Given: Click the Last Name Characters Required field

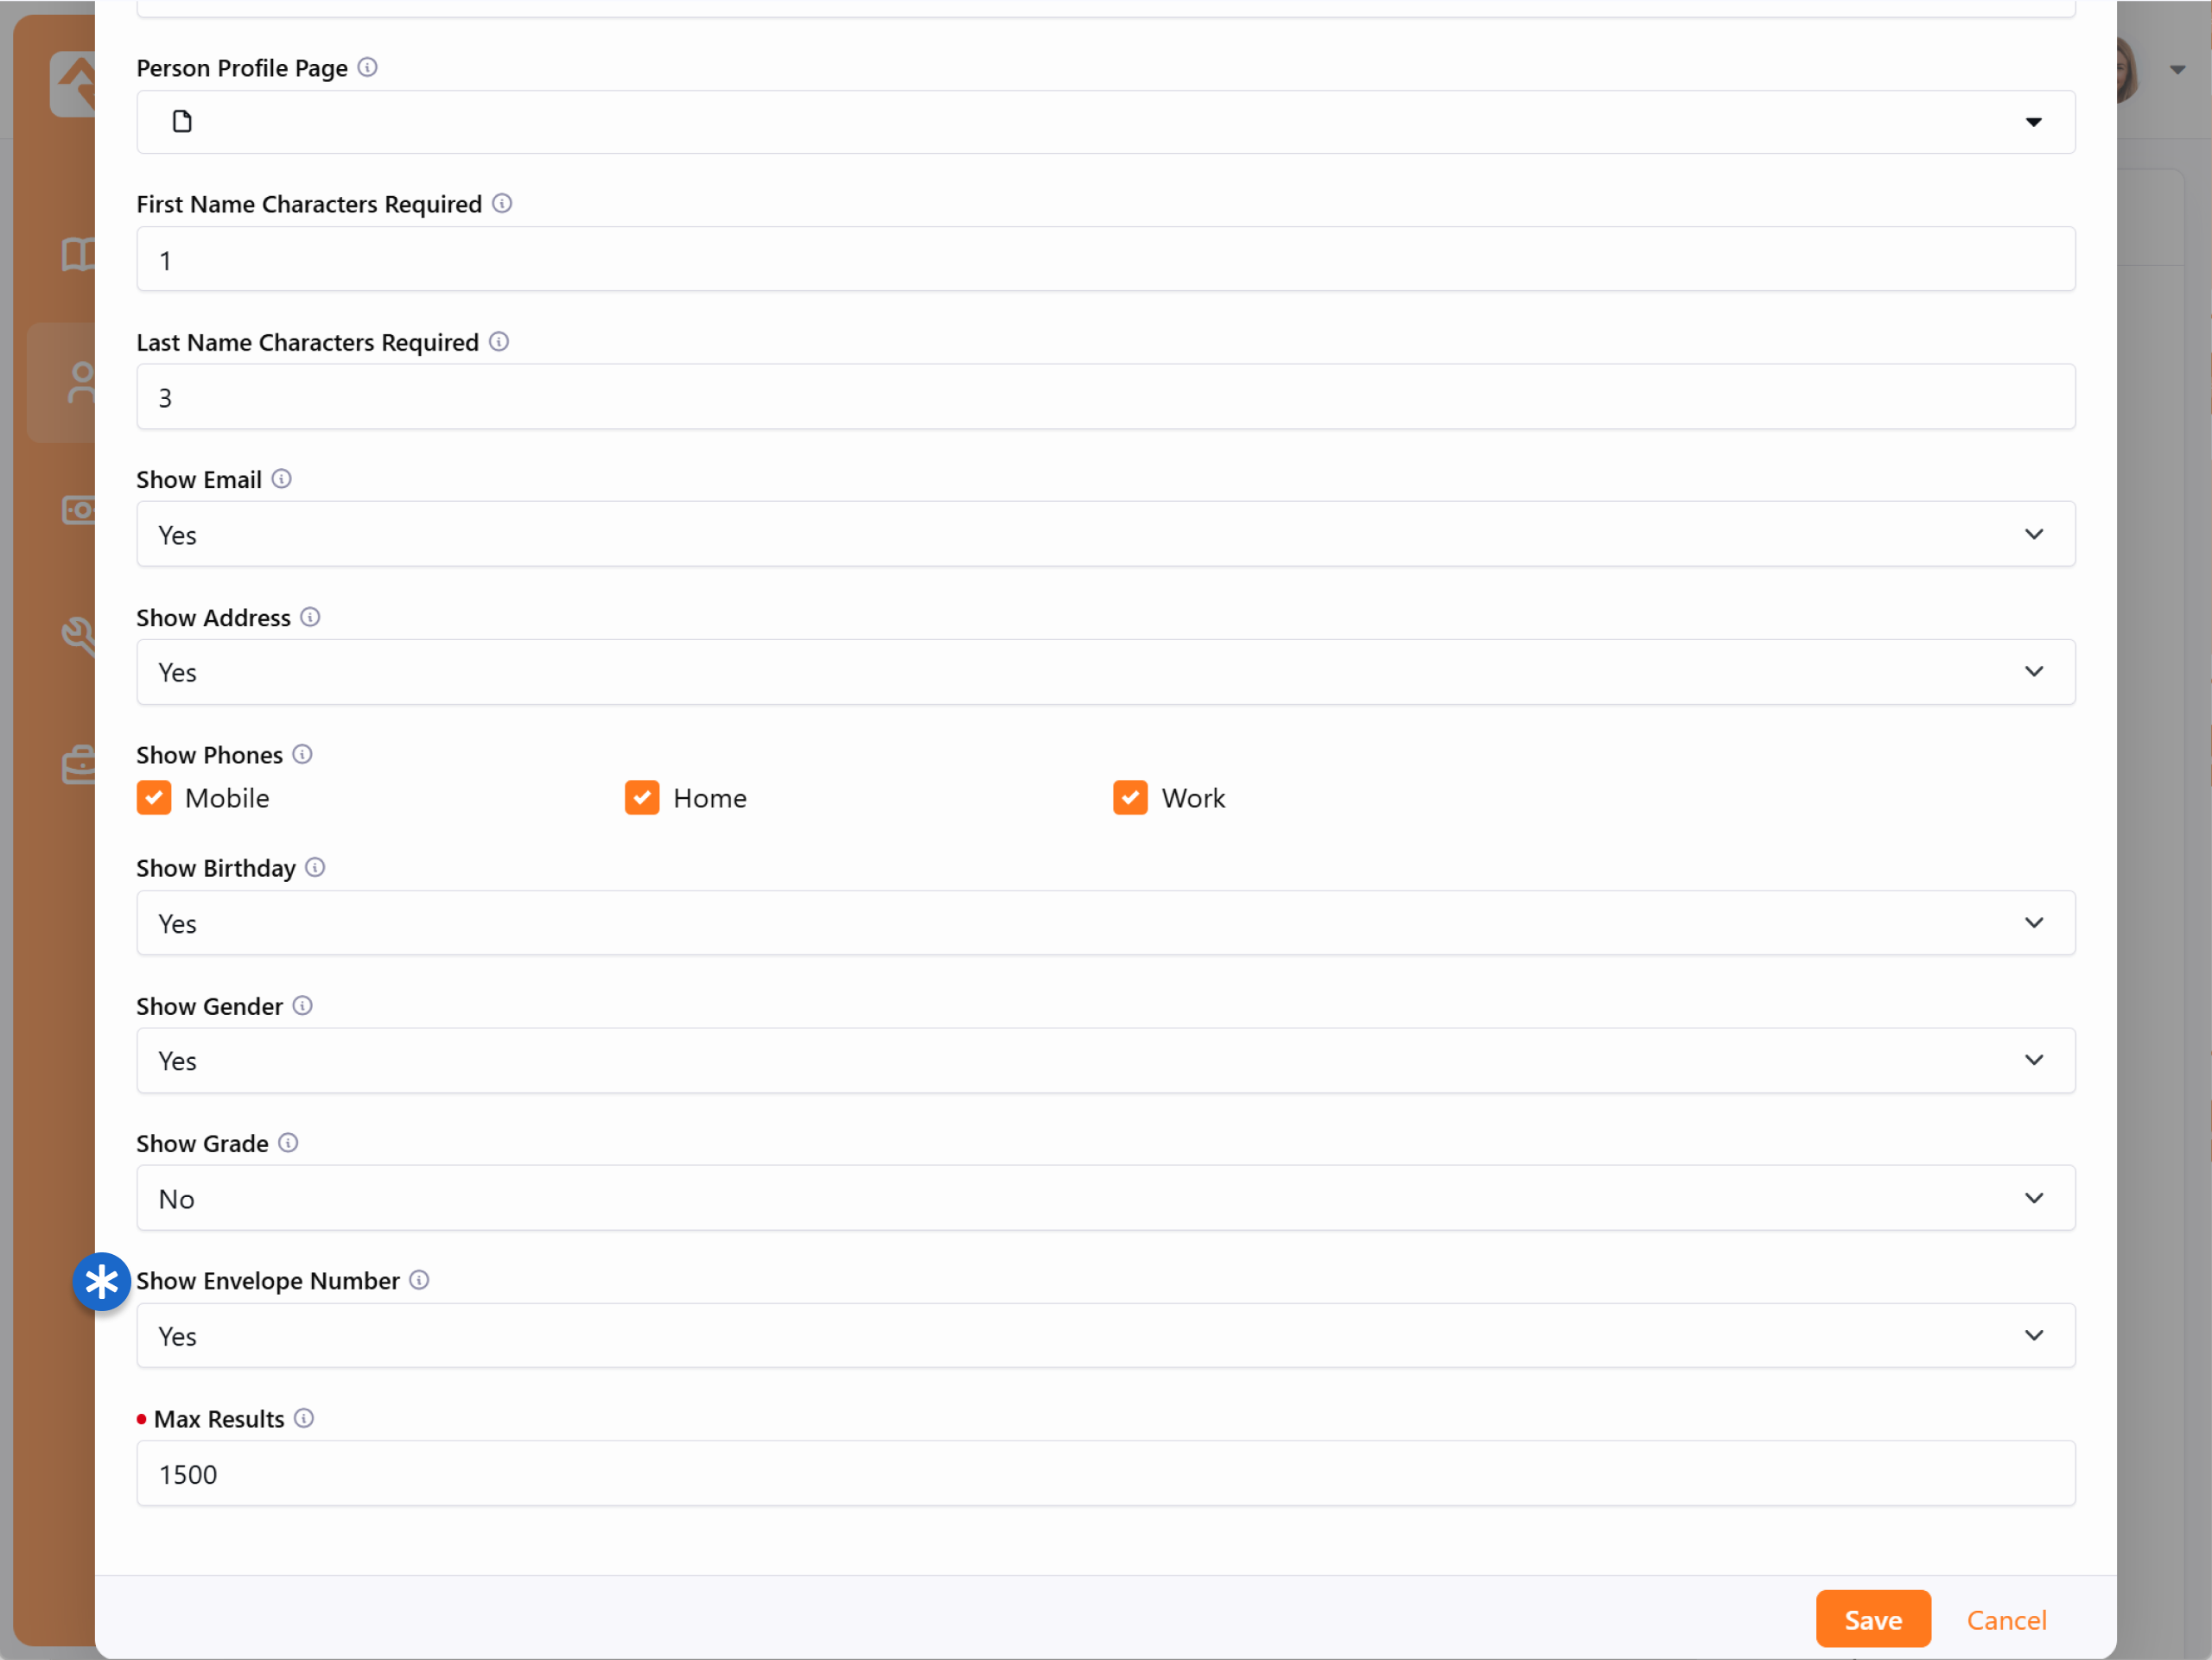Looking at the screenshot, I should coord(1105,398).
